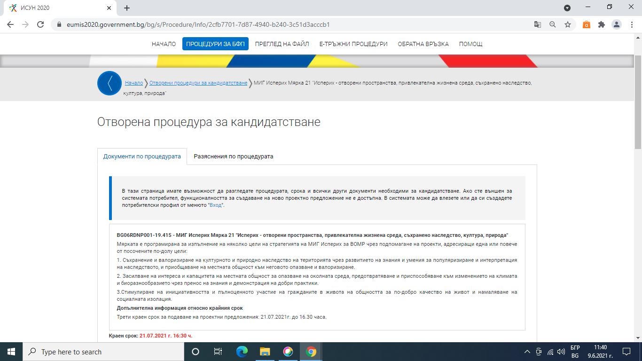Close the ИСУН 2020 tab
Viewport: 642px width, 361px height.
pos(109,8)
